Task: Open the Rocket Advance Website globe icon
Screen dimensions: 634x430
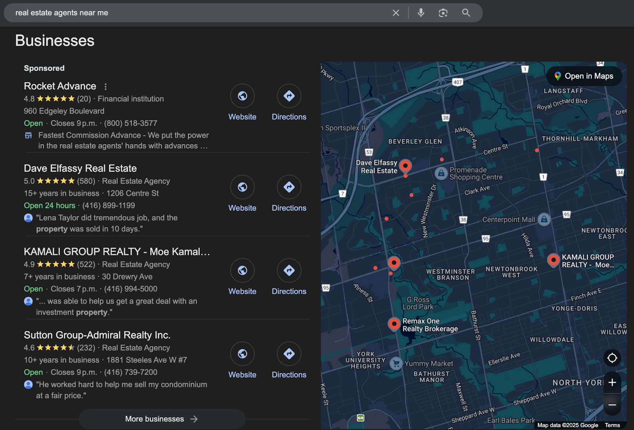Action: [243, 96]
